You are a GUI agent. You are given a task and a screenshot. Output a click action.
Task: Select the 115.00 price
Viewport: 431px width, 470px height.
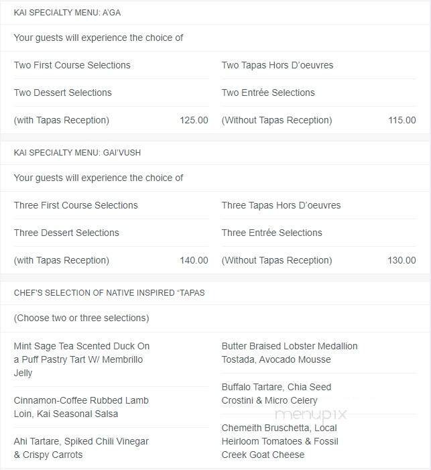click(x=402, y=121)
